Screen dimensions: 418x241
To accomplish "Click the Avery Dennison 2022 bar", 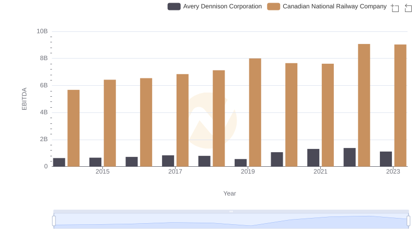I will coord(350,157).
